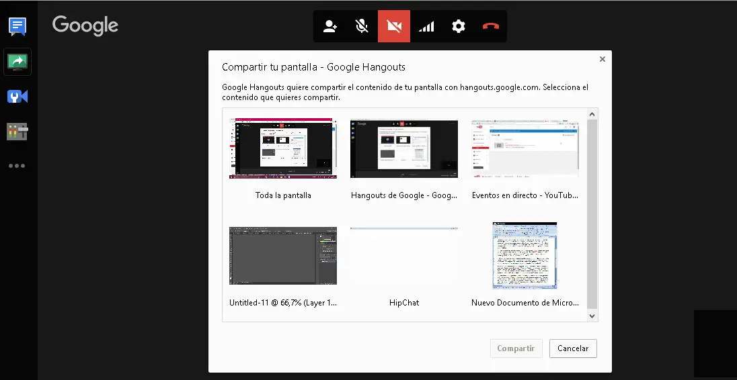
Task: Pick the Untitled-11 Photoshop window thumbnail
Action: 283,256
